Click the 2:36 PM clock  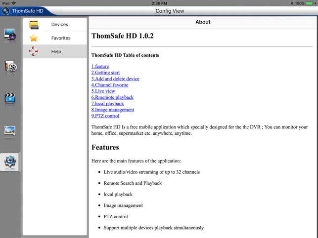(x=159, y=3)
